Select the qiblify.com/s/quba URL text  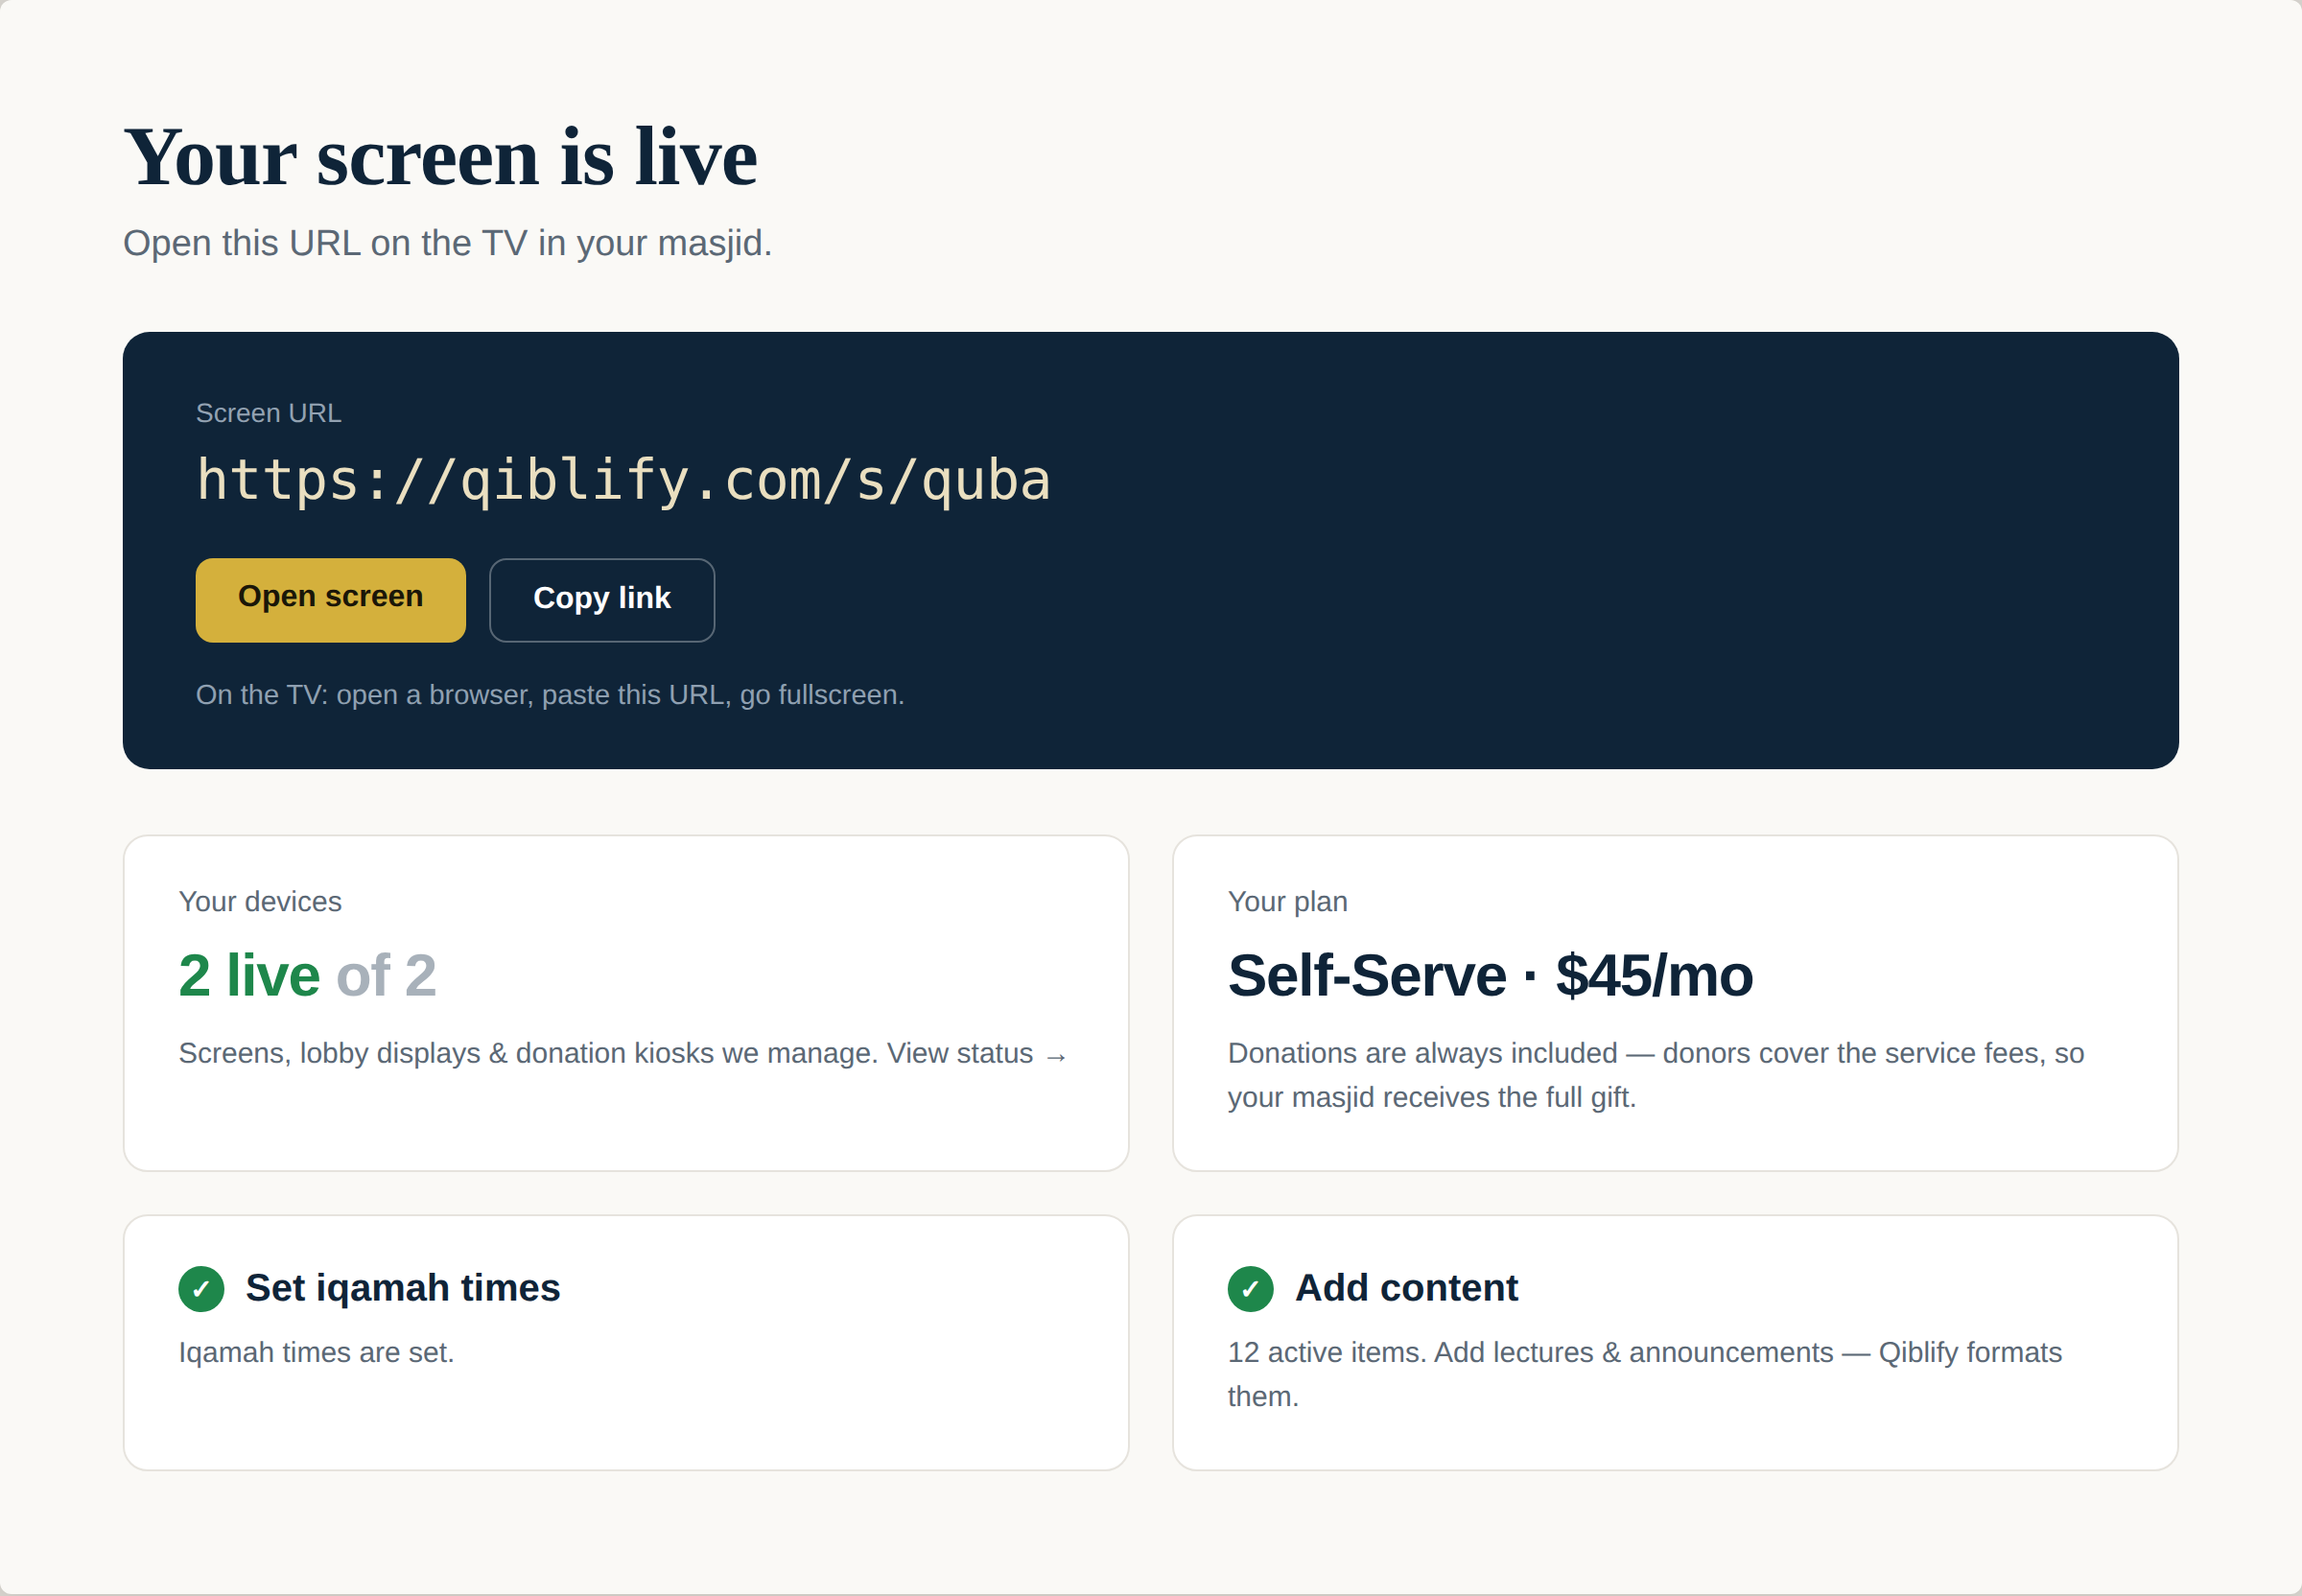[x=624, y=480]
